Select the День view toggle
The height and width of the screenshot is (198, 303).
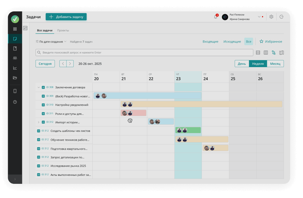coord(242,64)
